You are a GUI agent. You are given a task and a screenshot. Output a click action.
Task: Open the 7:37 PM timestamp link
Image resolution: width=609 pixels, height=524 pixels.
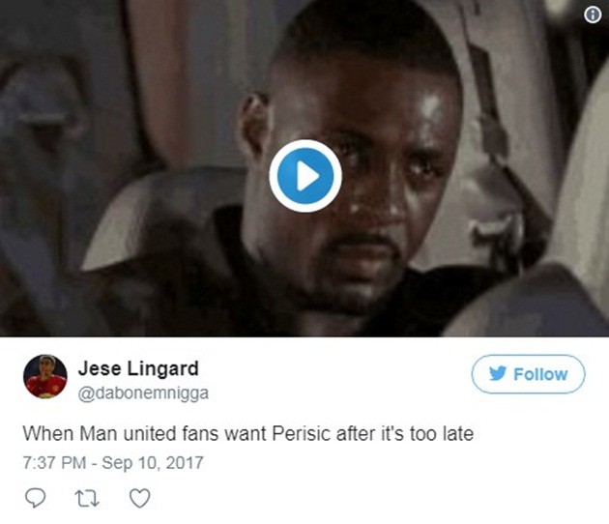coord(54,463)
